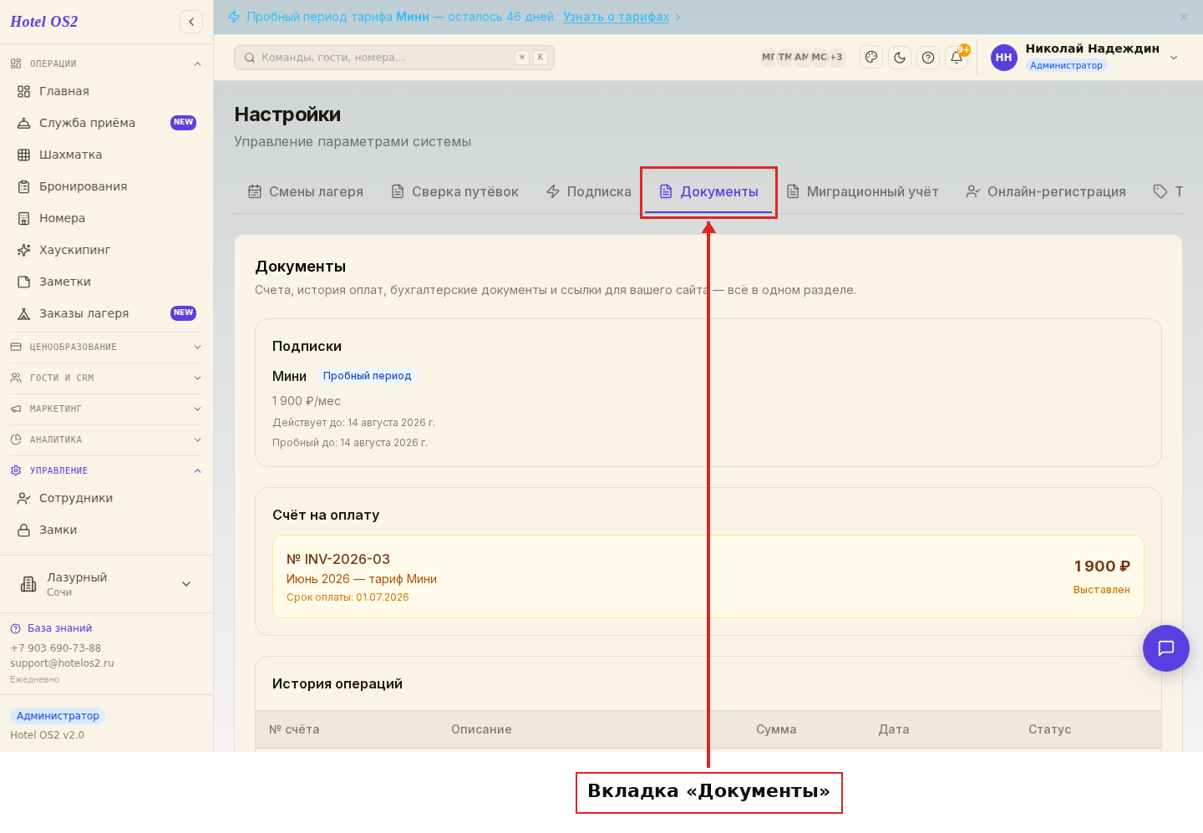The width and height of the screenshot is (1203, 833).
Task: Click phone number +7 903 690-73-88
Action: [55, 648]
